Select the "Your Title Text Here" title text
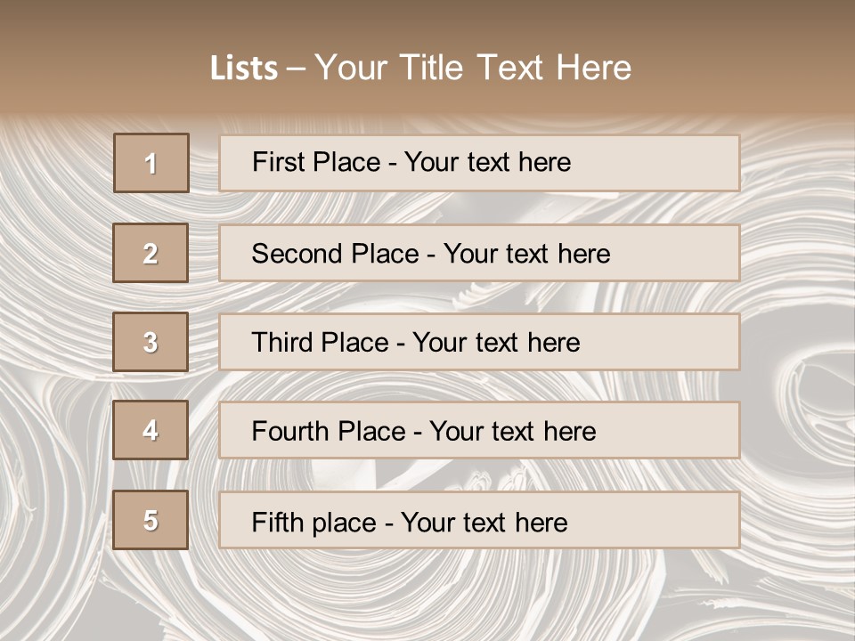855x641 pixels. (x=473, y=68)
